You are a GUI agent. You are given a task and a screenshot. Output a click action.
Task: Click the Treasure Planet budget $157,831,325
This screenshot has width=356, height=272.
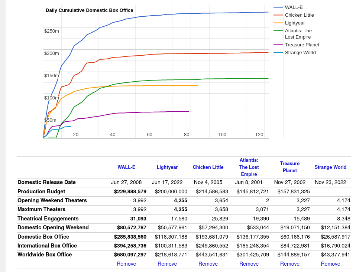(x=294, y=191)
